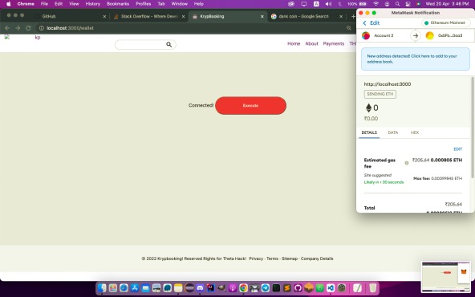Click the volume icon in menu bar
475x297 pixels.
(328, 4)
